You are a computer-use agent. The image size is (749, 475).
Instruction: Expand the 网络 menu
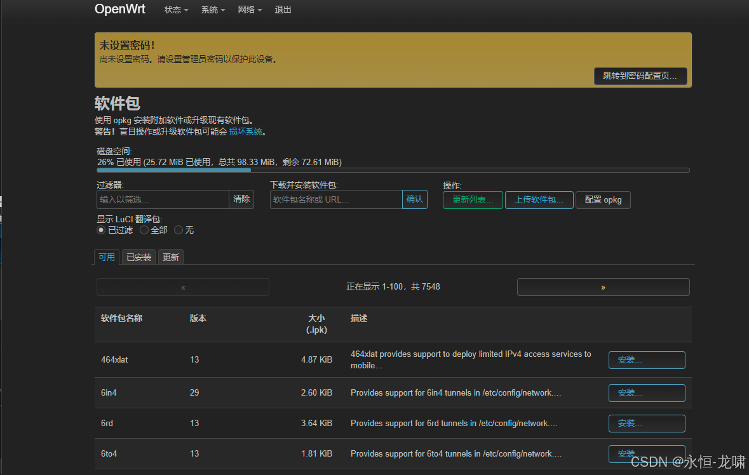[250, 10]
